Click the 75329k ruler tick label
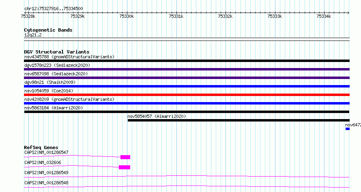 coord(77,16)
